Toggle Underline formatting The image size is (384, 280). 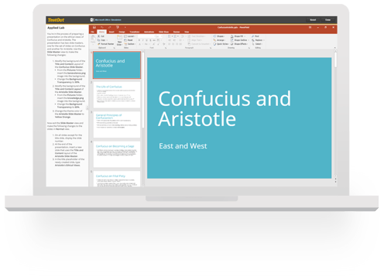click(146, 40)
